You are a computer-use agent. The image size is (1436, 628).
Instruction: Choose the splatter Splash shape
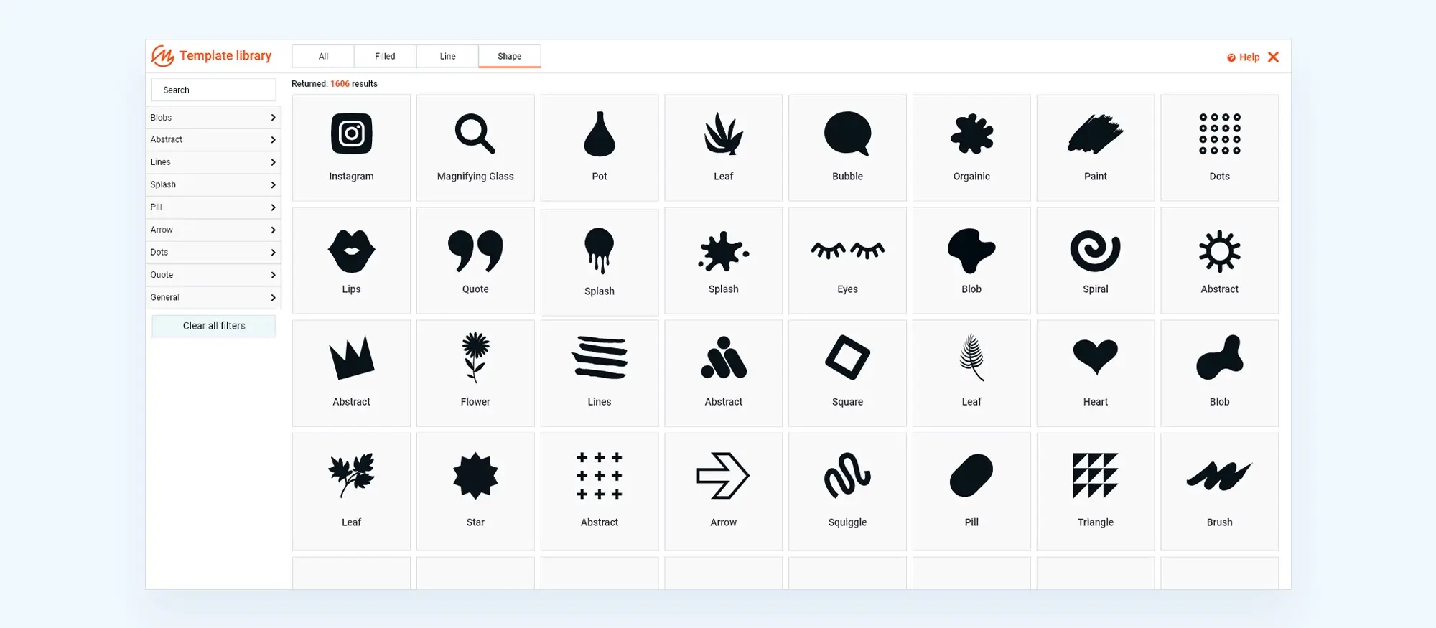tap(723, 261)
